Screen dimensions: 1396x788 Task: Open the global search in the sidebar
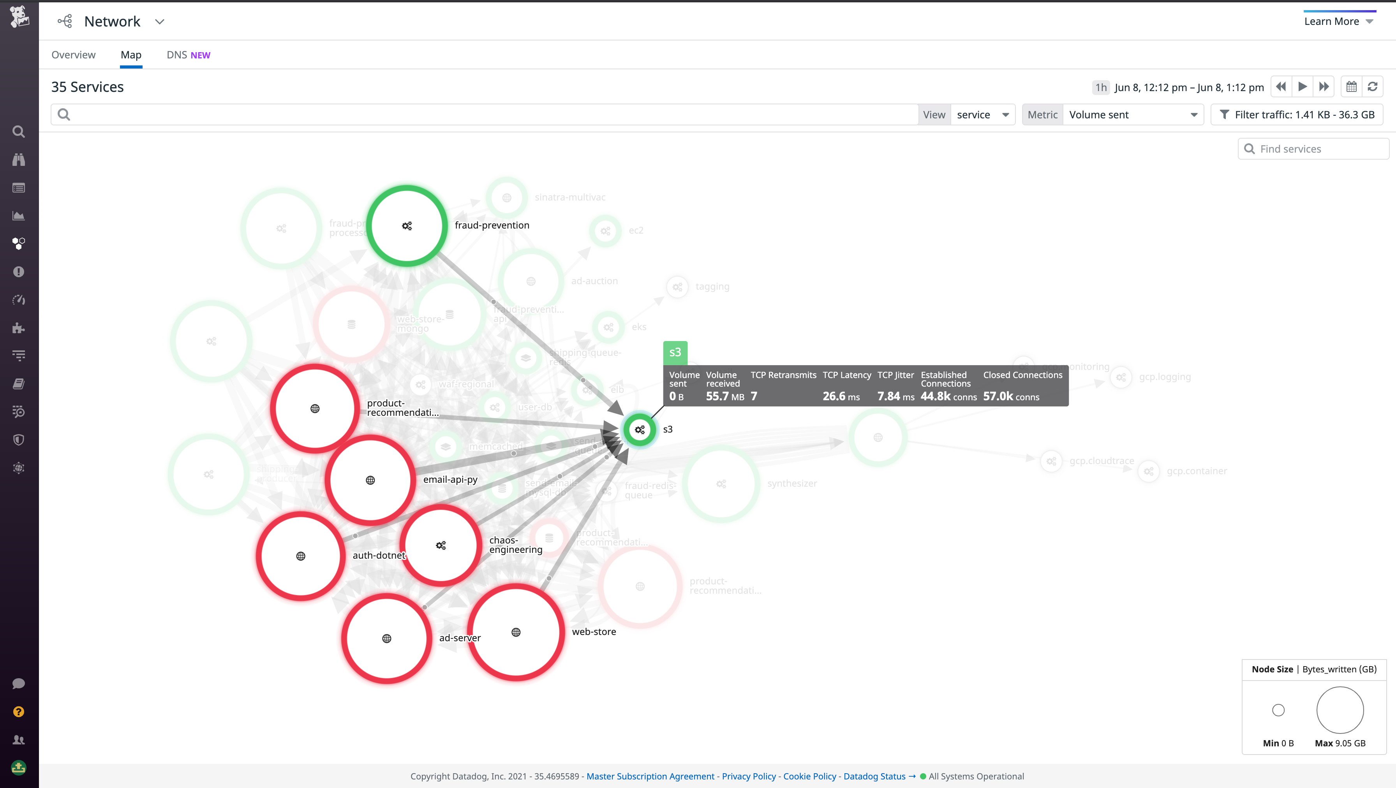coord(19,132)
